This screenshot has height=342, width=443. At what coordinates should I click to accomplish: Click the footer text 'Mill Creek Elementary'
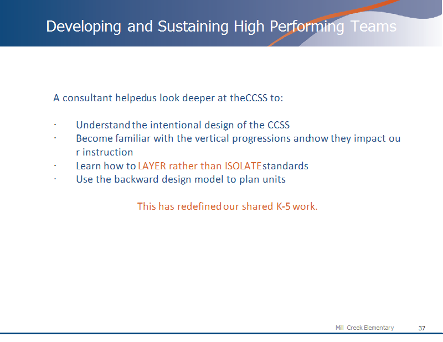coord(364,328)
